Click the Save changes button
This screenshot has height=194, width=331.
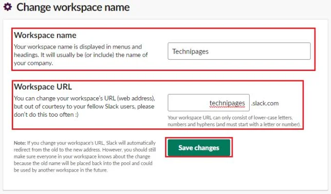click(x=199, y=148)
